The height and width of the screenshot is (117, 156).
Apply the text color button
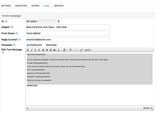(x=59, y=50)
